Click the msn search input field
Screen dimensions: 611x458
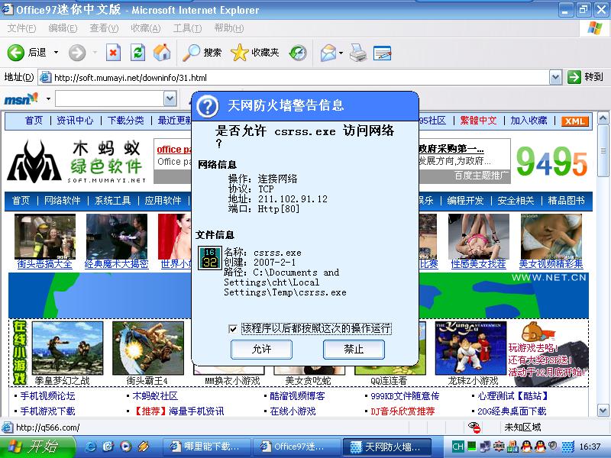point(110,98)
